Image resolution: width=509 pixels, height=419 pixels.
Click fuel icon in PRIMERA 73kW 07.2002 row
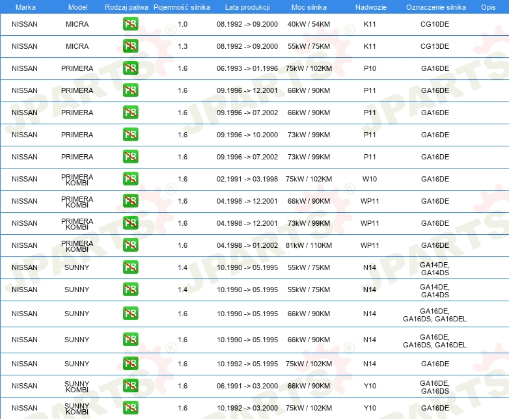130,156
